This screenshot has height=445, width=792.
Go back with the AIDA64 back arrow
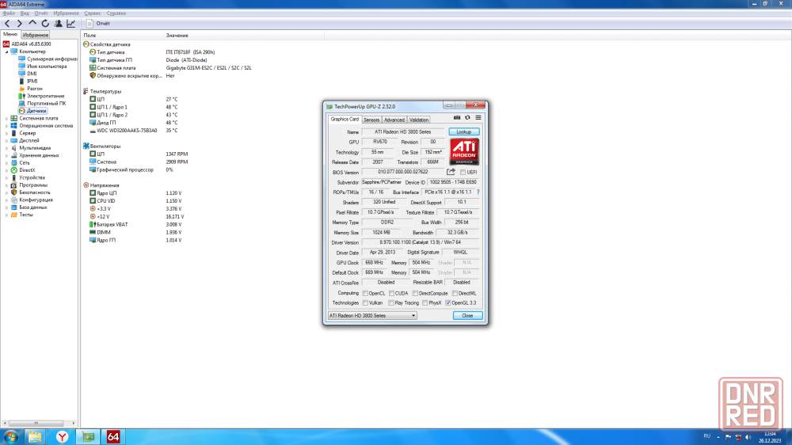coord(7,23)
